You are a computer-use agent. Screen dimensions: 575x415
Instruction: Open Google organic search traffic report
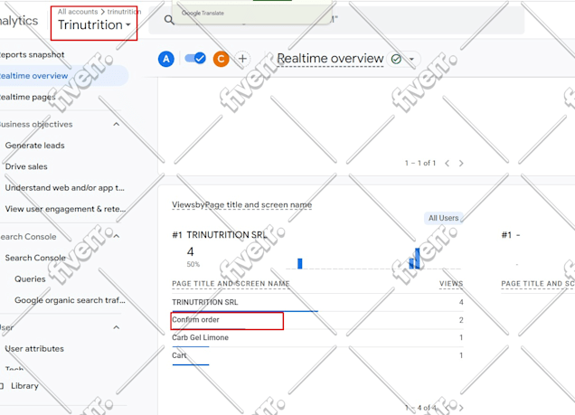click(70, 300)
